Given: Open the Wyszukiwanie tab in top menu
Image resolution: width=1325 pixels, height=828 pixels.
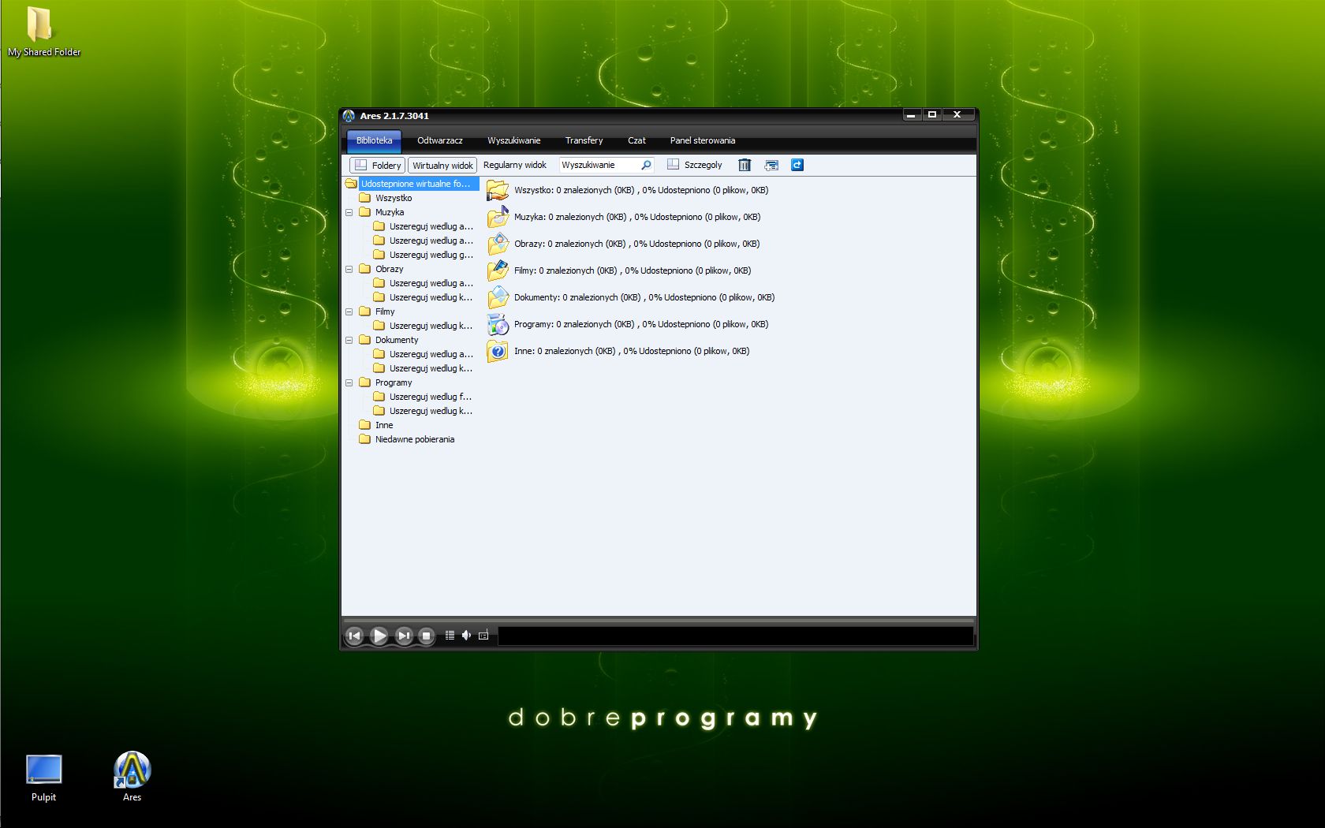Looking at the screenshot, I should [x=514, y=141].
